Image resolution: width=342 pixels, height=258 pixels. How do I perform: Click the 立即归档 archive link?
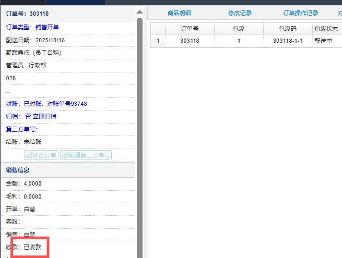[x=44, y=116]
